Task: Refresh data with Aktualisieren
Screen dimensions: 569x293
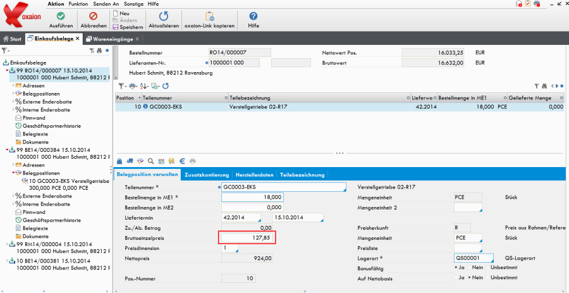Action: coord(164,20)
